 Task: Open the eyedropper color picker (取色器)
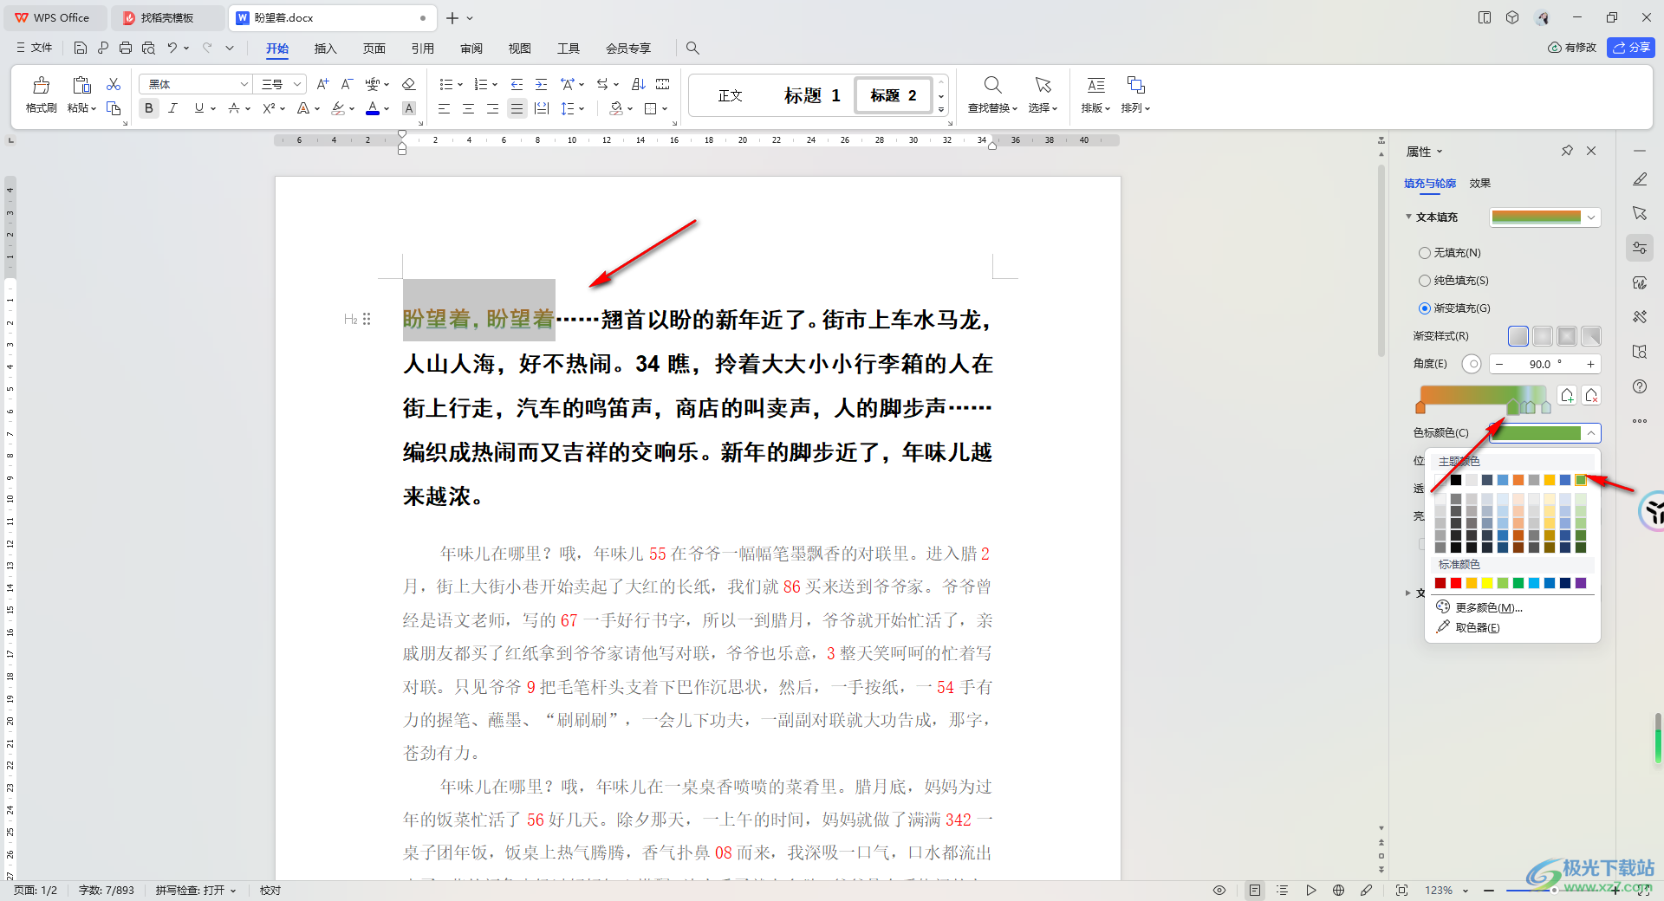(1468, 627)
